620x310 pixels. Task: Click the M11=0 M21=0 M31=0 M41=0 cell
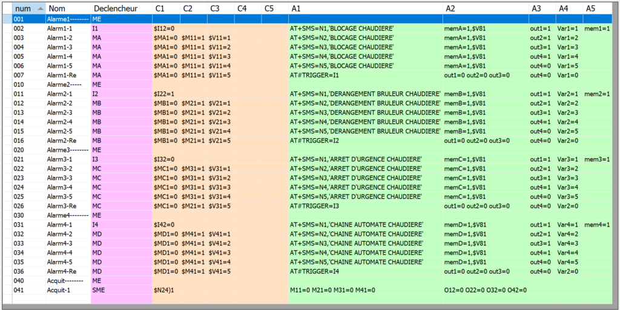tap(333, 290)
